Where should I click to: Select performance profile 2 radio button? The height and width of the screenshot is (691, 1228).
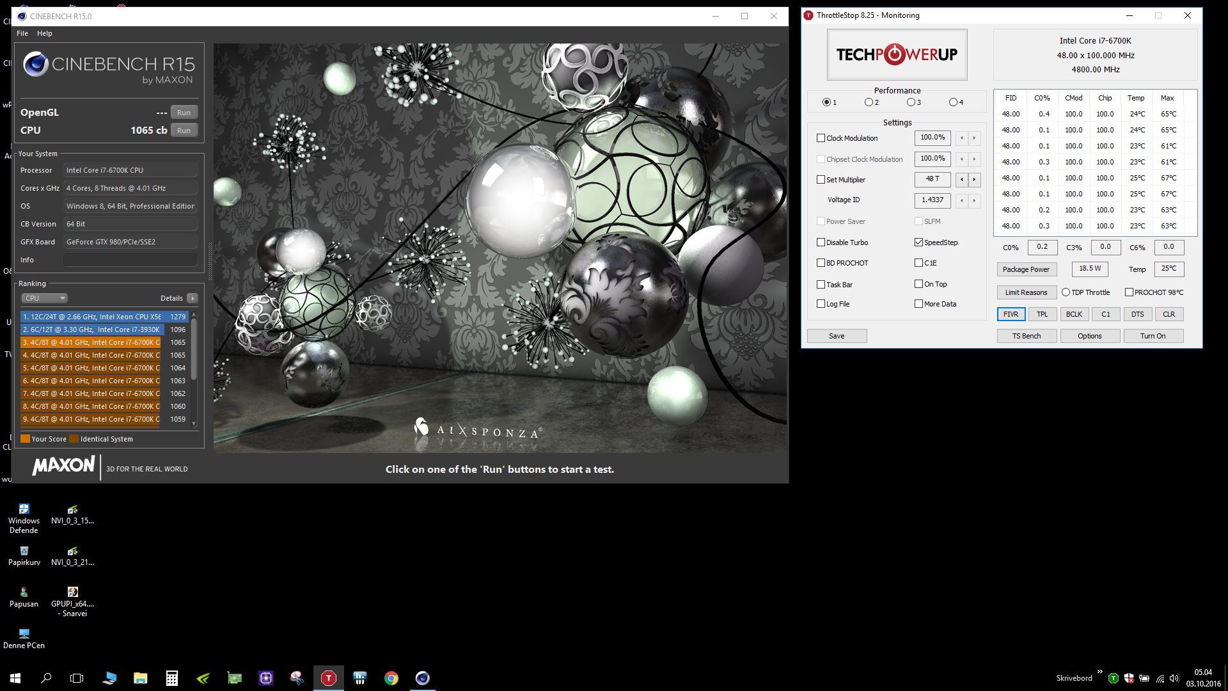[868, 102]
